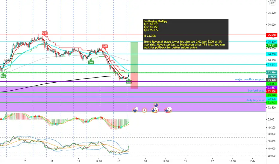The height and width of the screenshot is (164, 279).
Task: Click the 'daily buy area' label text
Action: point(255,100)
